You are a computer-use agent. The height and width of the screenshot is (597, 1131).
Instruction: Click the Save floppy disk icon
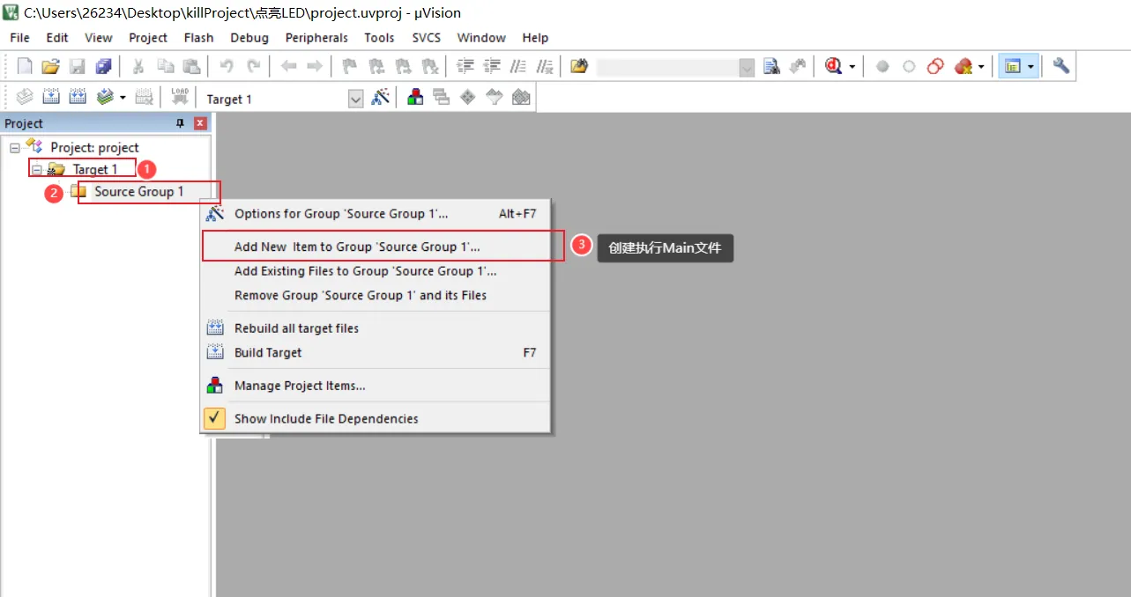tap(78, 66)
